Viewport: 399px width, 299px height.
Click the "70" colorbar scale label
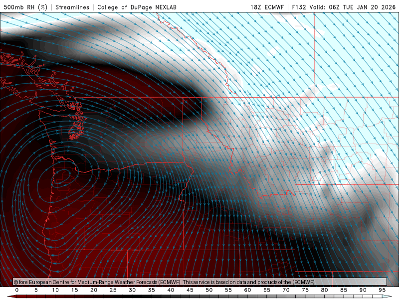286,290
